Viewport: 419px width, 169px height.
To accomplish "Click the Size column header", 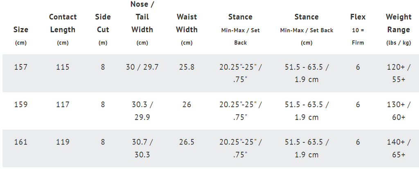I will click(20, 36).
